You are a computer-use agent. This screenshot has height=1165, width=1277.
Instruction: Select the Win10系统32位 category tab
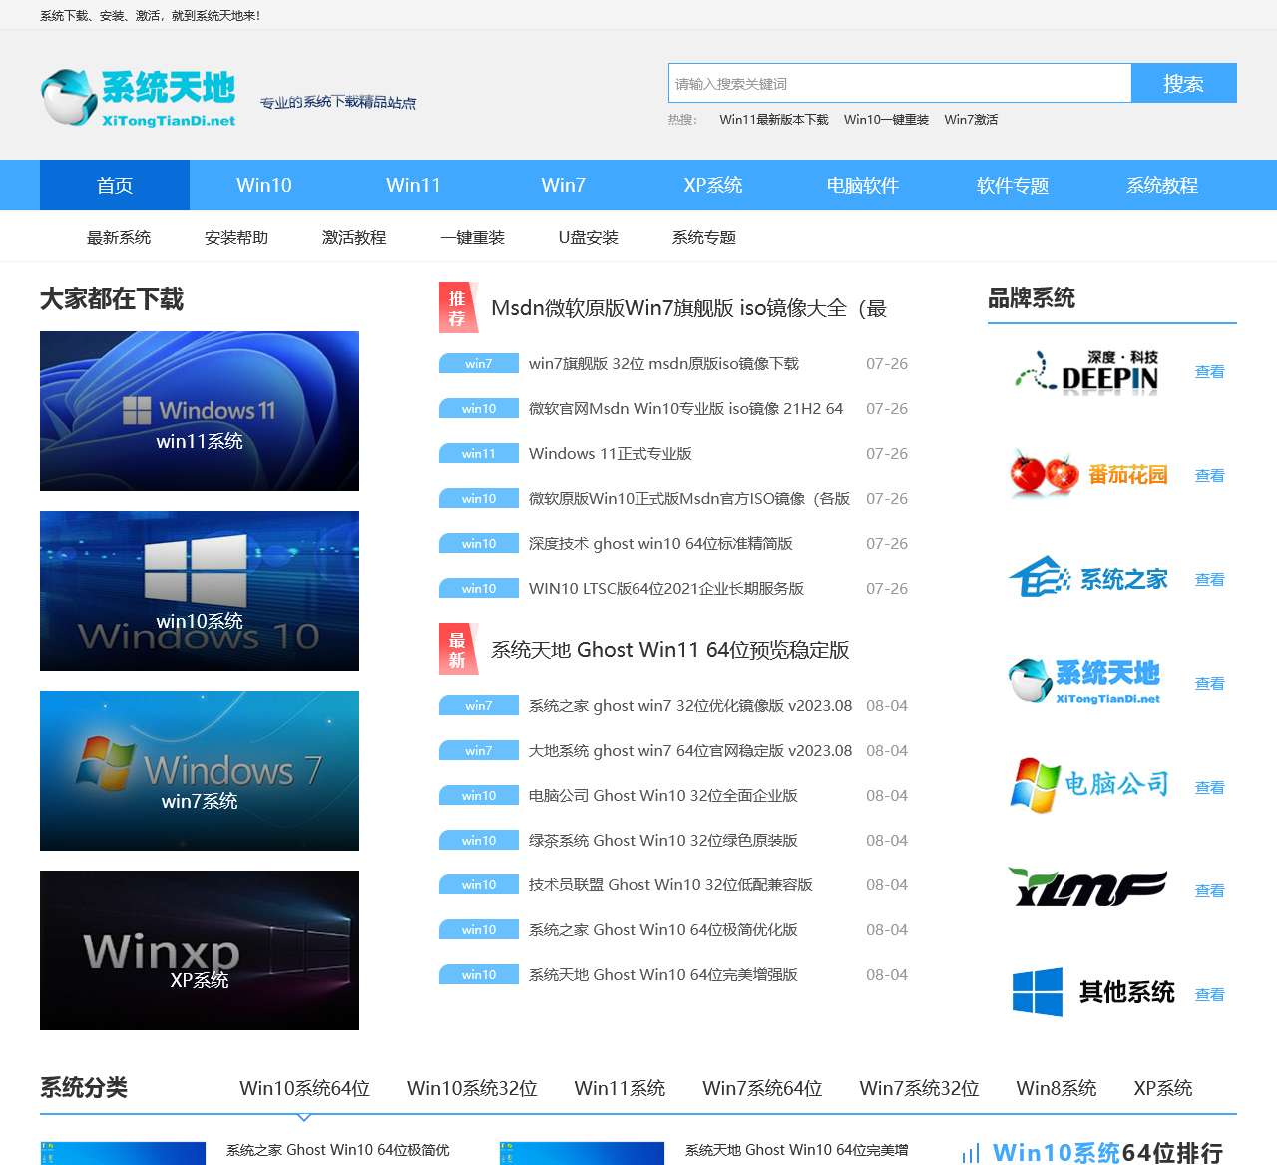tap(472, 1088)
